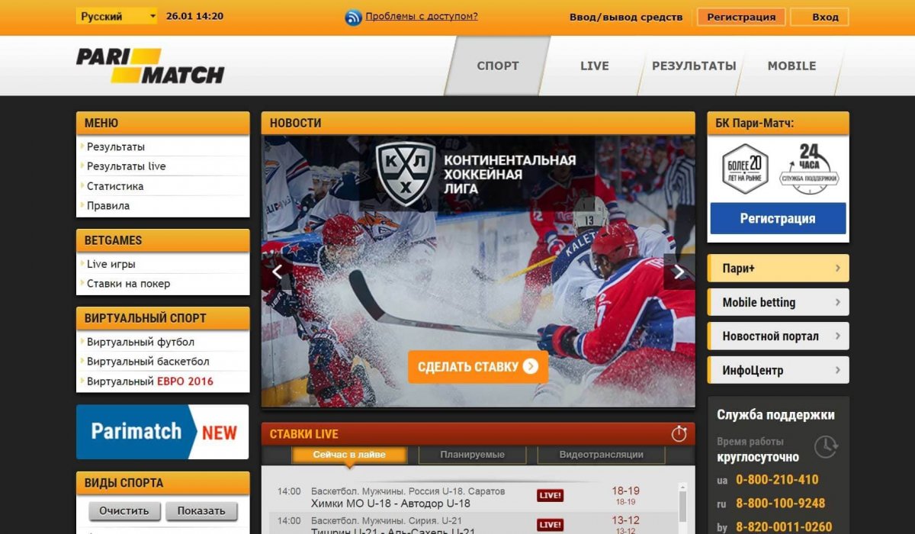Click by phone number 8-820-0011-0260
This screenshot has height=534, width=915.
(784, 527)
